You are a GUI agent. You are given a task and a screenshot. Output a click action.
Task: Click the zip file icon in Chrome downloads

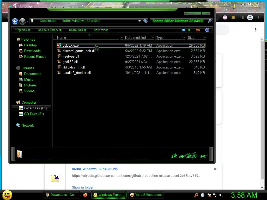coord(55,178)
